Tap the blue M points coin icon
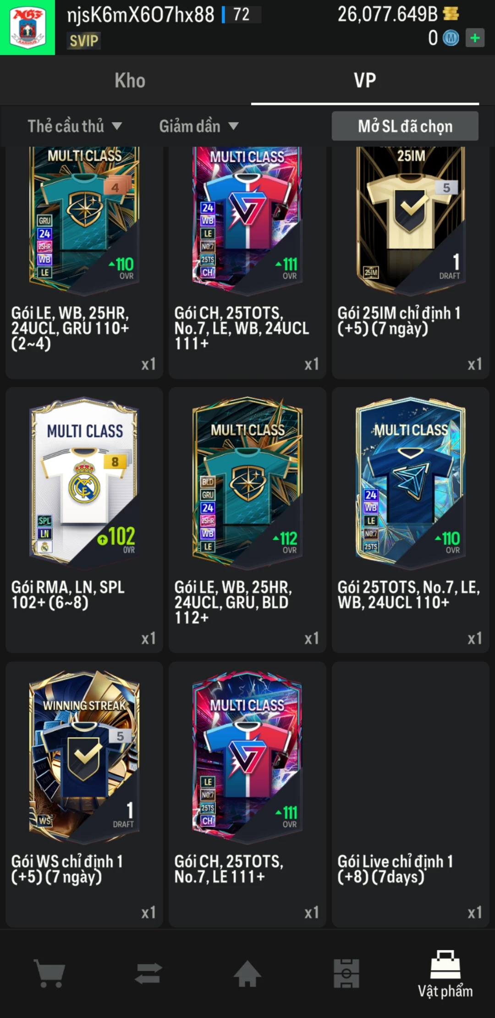495x1018 pixels. [451, 38]
